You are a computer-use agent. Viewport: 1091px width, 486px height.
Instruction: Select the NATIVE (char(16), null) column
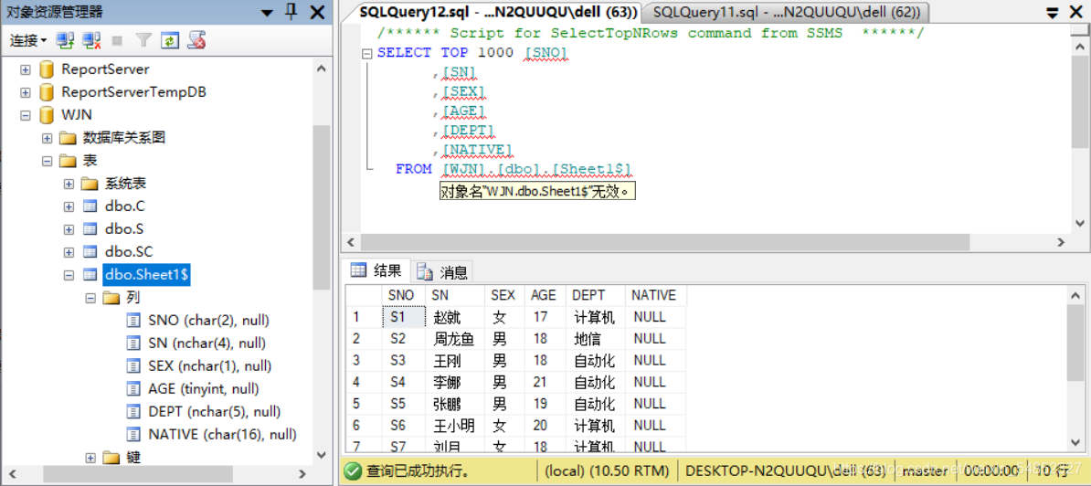point(223,435)
